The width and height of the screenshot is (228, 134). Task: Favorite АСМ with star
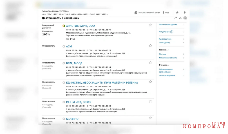pos(150,46)
